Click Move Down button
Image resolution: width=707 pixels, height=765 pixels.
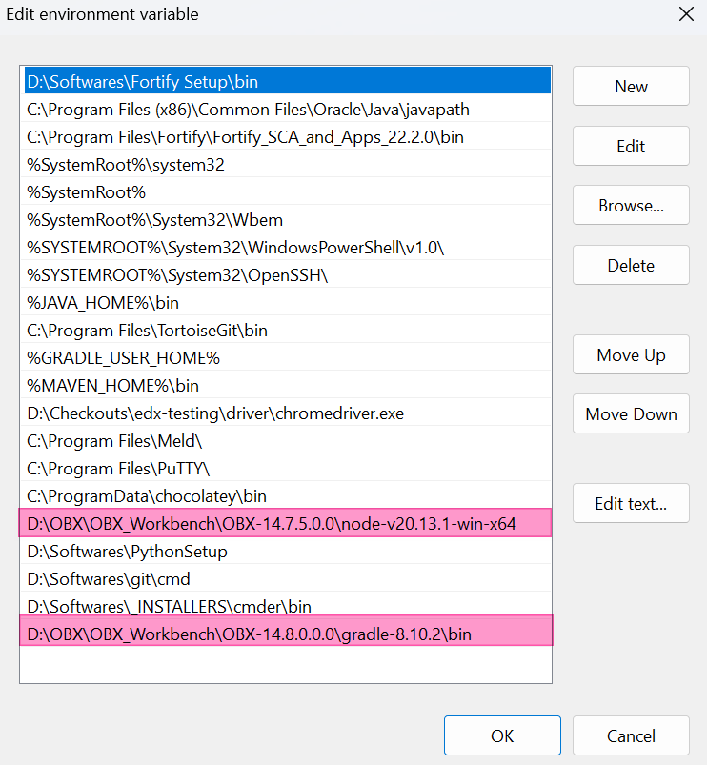(x=631, y=413)
